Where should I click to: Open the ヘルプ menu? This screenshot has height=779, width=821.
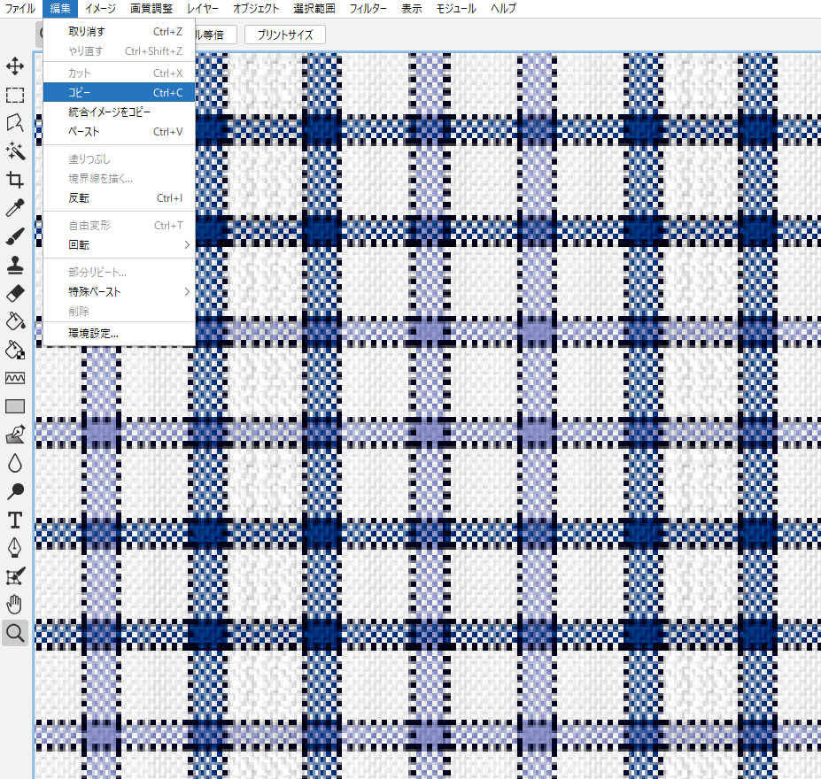(503, 8)
